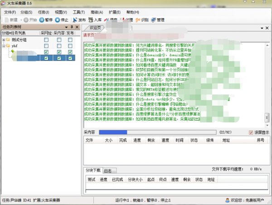Open the 高级(A) menu
The height and width of the screenshot is (205, 272).
click(97, 12)
